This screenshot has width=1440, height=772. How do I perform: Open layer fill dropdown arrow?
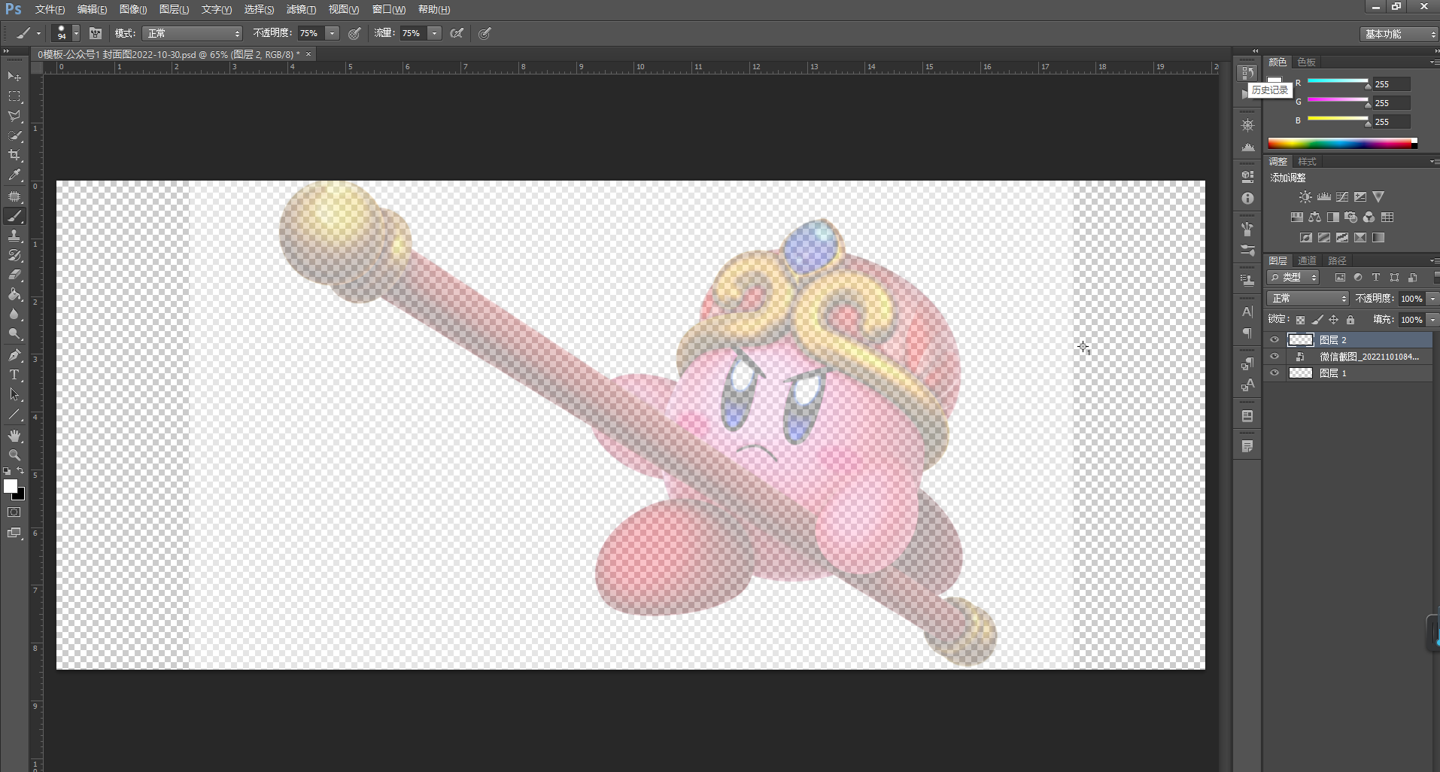(1432, 320)
